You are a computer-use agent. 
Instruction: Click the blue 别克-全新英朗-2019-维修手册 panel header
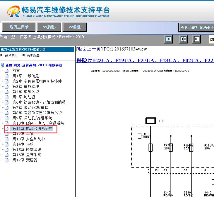tap(37, 49)
